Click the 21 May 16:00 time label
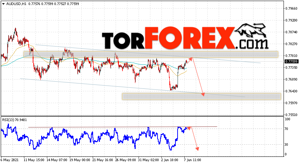300x164 pixels. pyautogui.click(x=102, y=160)
